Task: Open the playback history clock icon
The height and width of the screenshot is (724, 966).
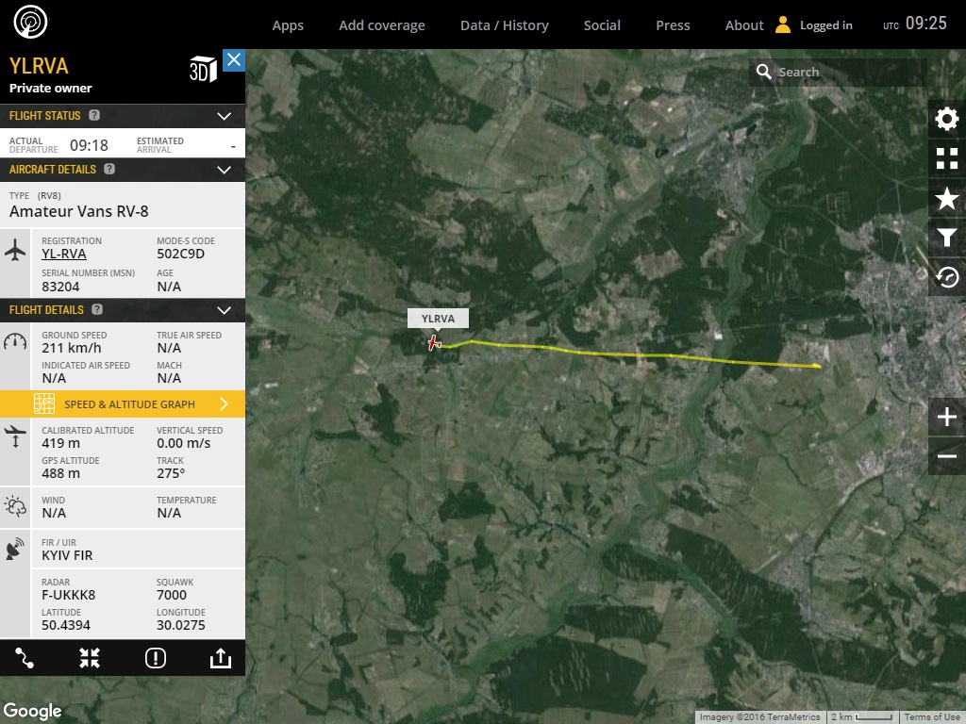Action: (946, 277)
